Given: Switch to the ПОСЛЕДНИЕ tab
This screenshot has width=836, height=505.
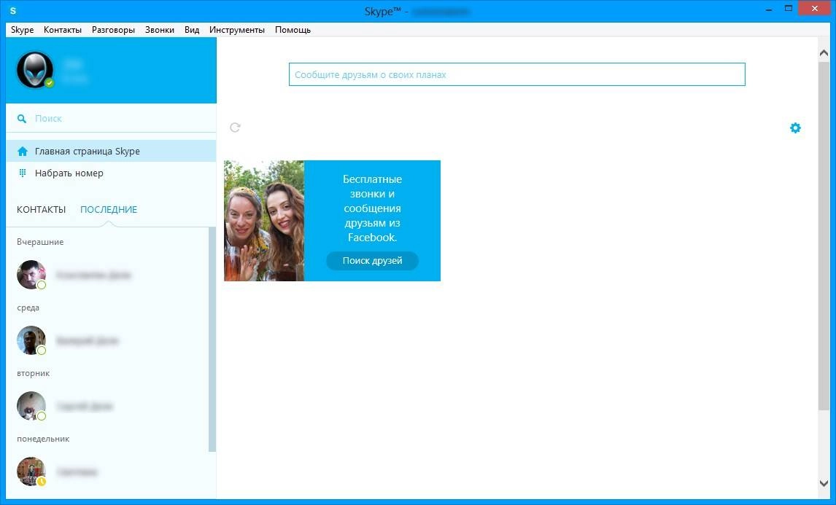Looking at the screenshot, I should tap(109, 209).
